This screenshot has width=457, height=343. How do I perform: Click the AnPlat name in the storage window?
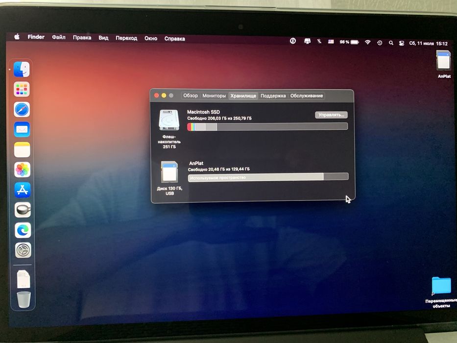(196, 163)
